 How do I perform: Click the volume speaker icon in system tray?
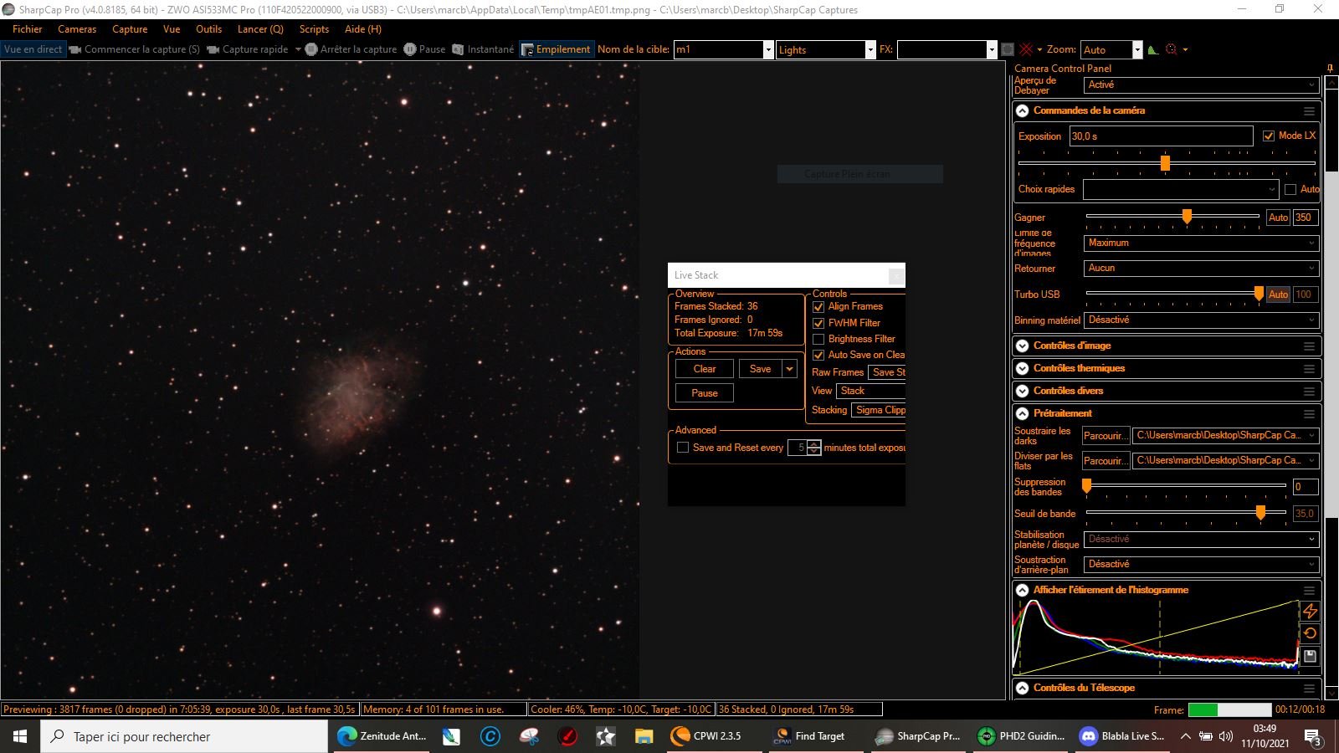pos(1226,736)
